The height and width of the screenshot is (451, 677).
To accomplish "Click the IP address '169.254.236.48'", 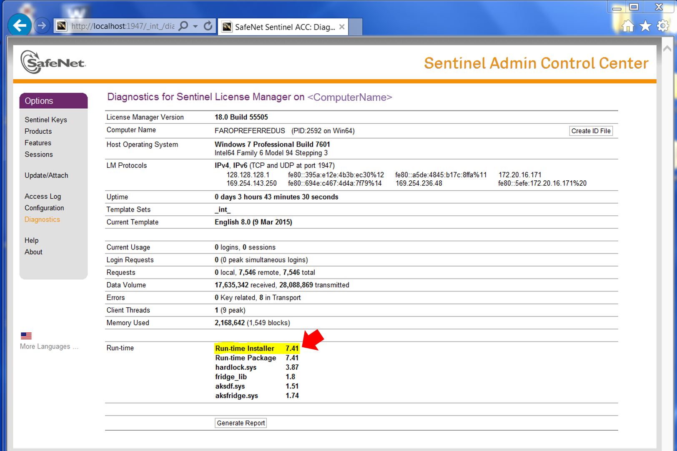I will [419, 183].
